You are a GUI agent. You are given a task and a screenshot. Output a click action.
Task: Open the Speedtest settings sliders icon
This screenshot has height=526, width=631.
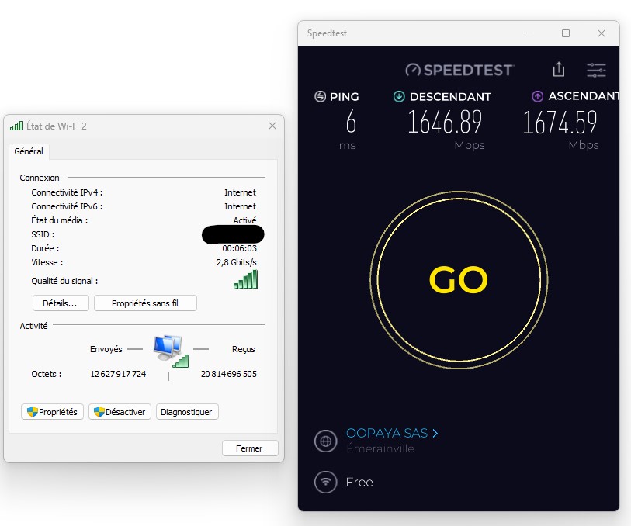pyautogui.click(x=596, y=70)
